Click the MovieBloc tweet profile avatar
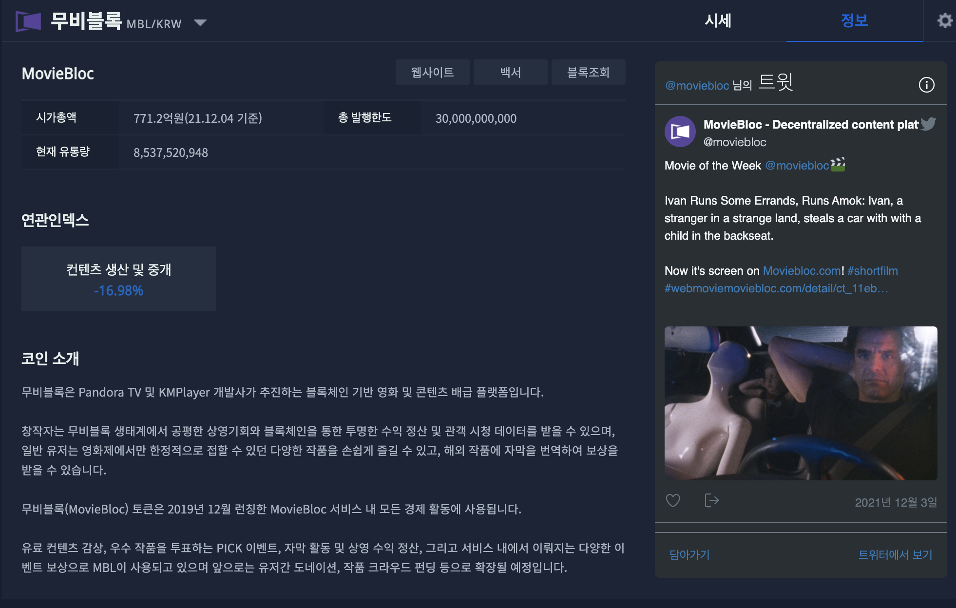This screenshot has width=956, height=608. coord(680,132)
